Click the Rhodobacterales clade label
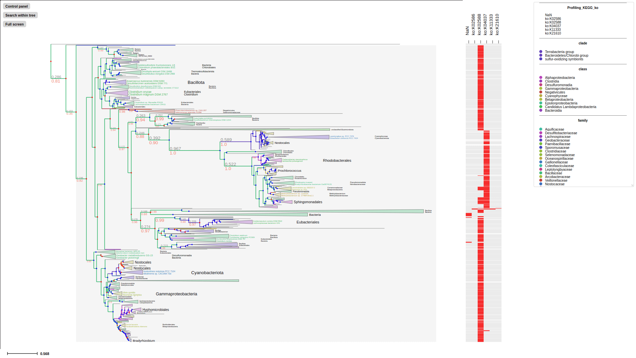The image size is (636, 358). (x=337, y=160)
